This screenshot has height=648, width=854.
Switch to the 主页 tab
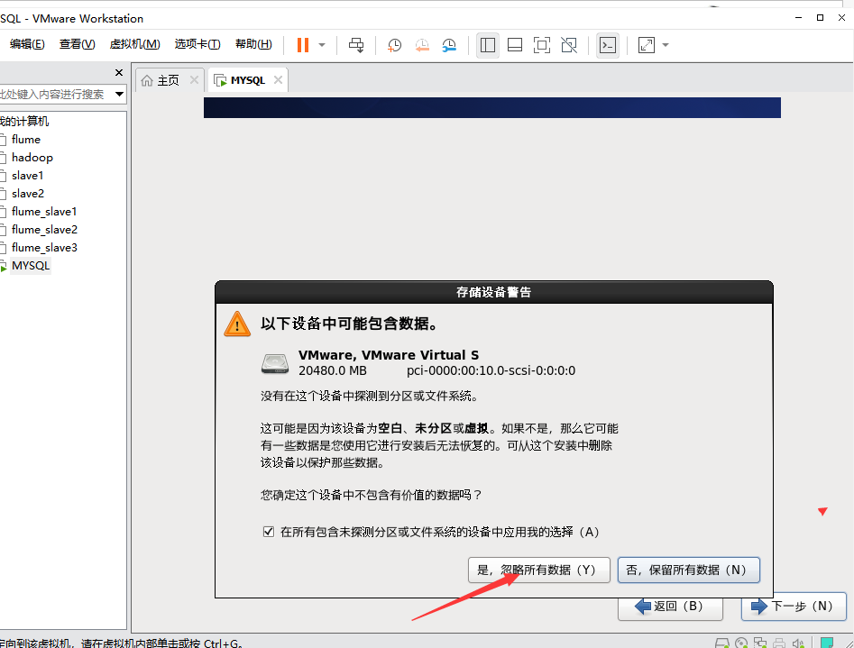[x=168, y=80]
